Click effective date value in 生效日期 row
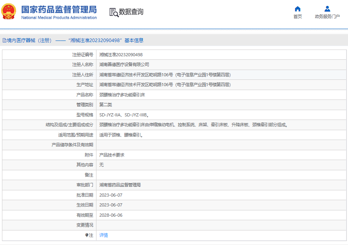Viewport: 348px width, 245px height. pos(111,205)
